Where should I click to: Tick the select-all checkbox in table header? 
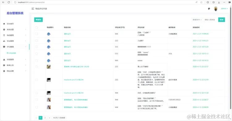click(37, 27)
